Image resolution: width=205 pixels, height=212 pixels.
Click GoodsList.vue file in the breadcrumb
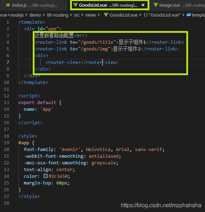pyautogui.click(x=123, y=15)
